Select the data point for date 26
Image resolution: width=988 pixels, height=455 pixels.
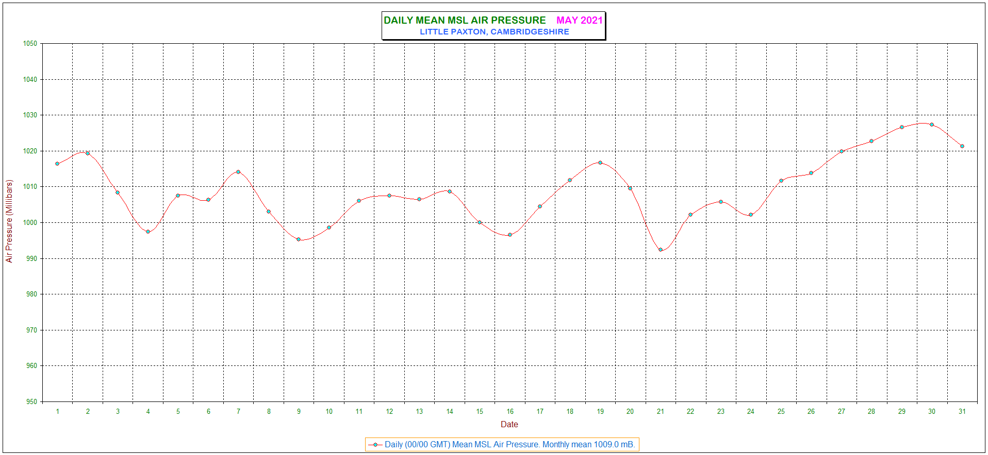811,173
